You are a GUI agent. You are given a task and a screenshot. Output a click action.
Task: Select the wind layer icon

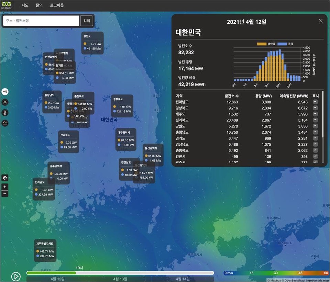tap(5, 92)
